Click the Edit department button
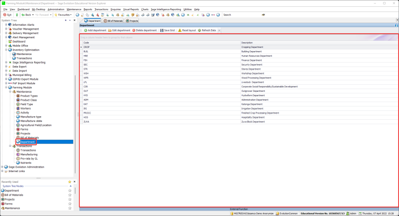The height and width of the screenshot is (216, 399). coord(119,31)
